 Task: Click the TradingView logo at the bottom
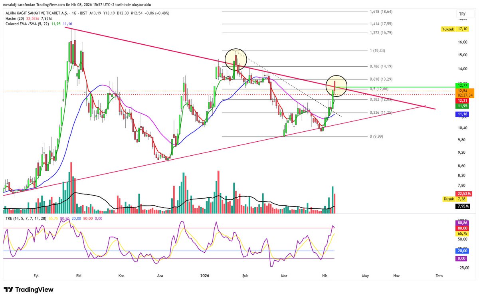click(28, 290)
